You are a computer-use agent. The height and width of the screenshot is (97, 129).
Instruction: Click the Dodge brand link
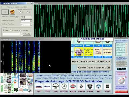(x=64, y=76)
